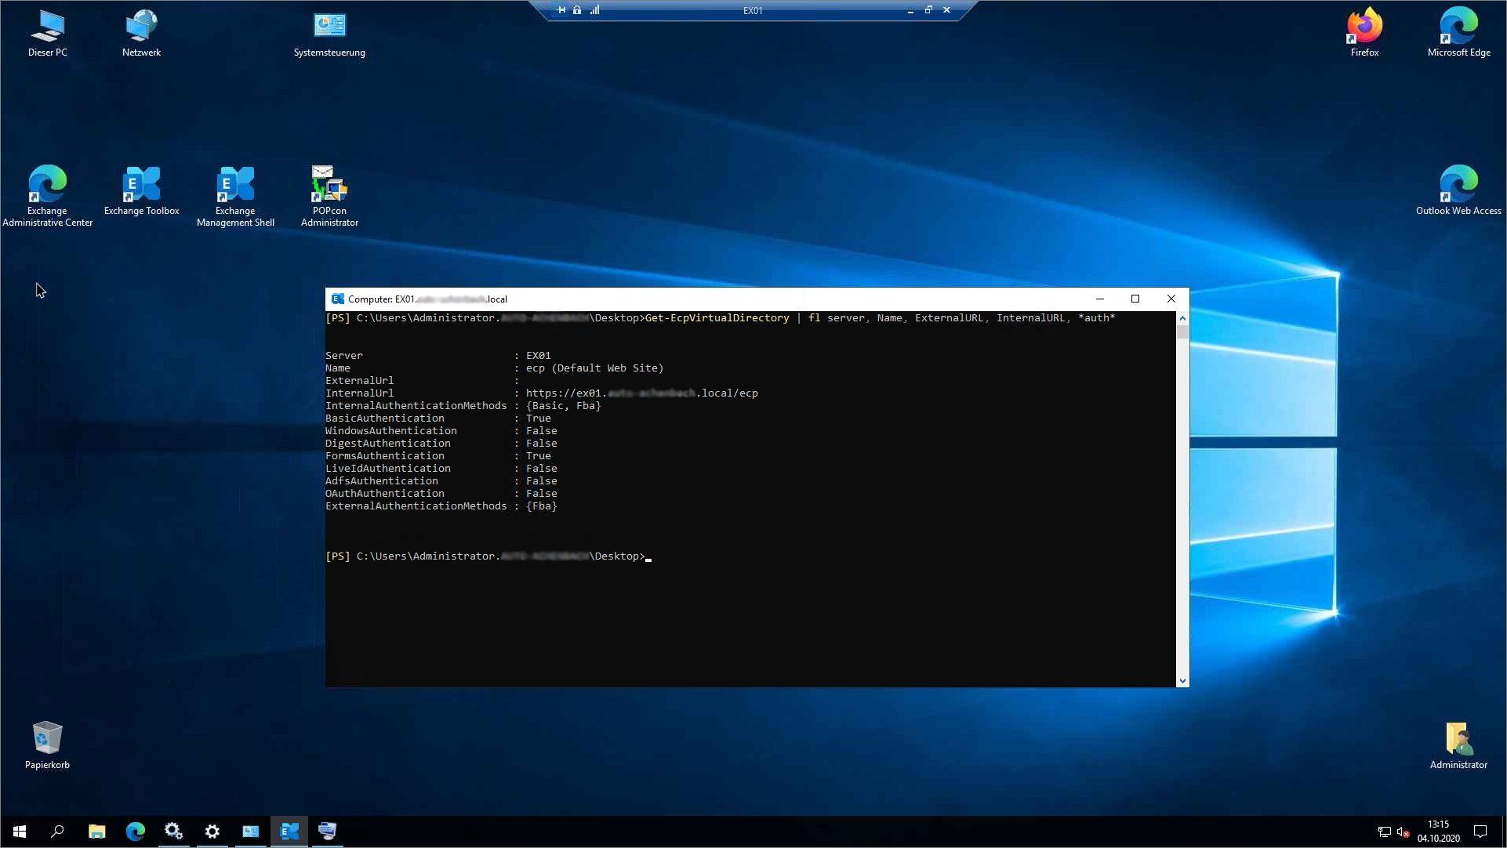
Task: Click muted speaker tray icon
Action: (1404, 832)
